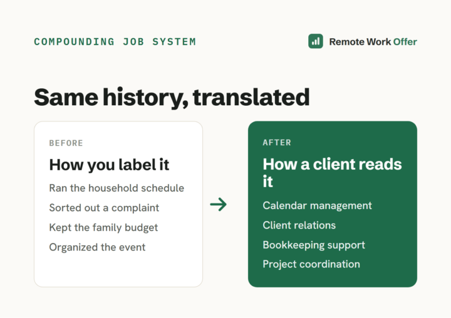Click the COMPOUNDING JOB SYSTEM header label
The height and width of the screenshot is (318, 451).
click(x=115, y=42)
